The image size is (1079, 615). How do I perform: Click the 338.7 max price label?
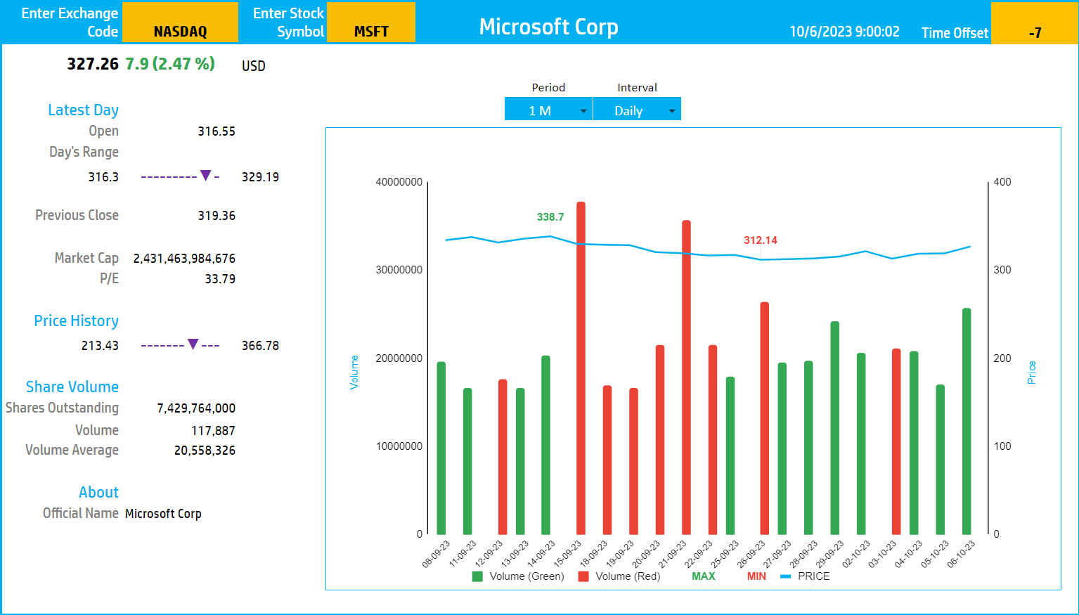550,217
